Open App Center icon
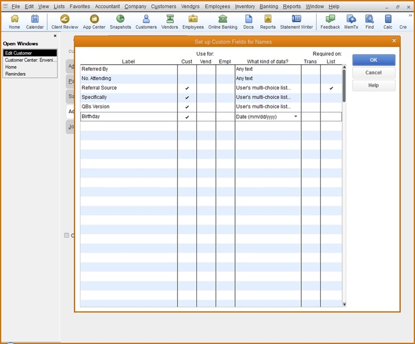The width and height of the screenshot is (415, 344). point(94,22)
